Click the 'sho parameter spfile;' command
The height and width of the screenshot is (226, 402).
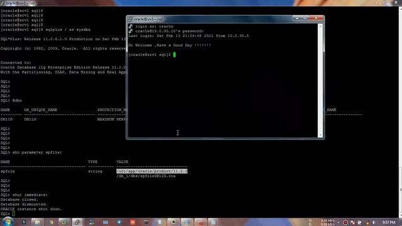tap(37, 152)
